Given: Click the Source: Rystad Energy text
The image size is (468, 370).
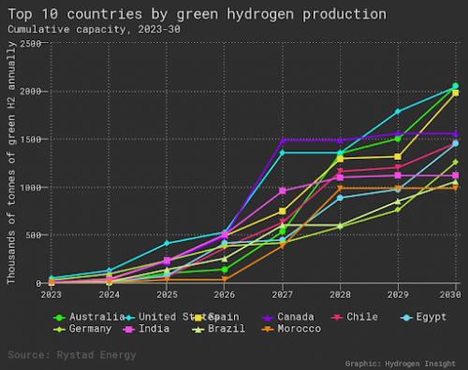Looking at the screenshot, I should coord(72,355).
